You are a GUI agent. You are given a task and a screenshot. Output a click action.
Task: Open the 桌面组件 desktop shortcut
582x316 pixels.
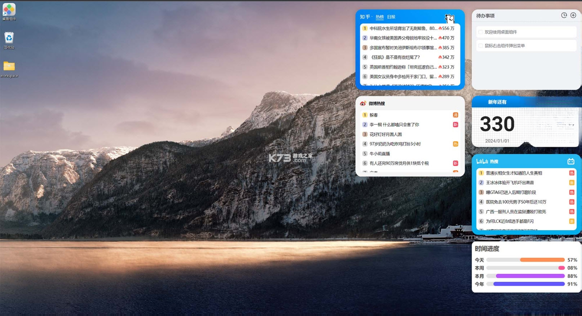coord(9,12)
